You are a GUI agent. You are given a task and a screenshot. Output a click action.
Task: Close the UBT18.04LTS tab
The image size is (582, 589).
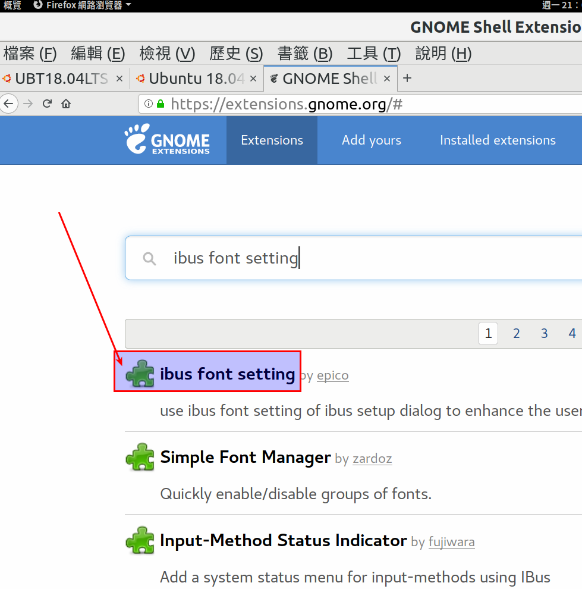(x=119, y=79)
